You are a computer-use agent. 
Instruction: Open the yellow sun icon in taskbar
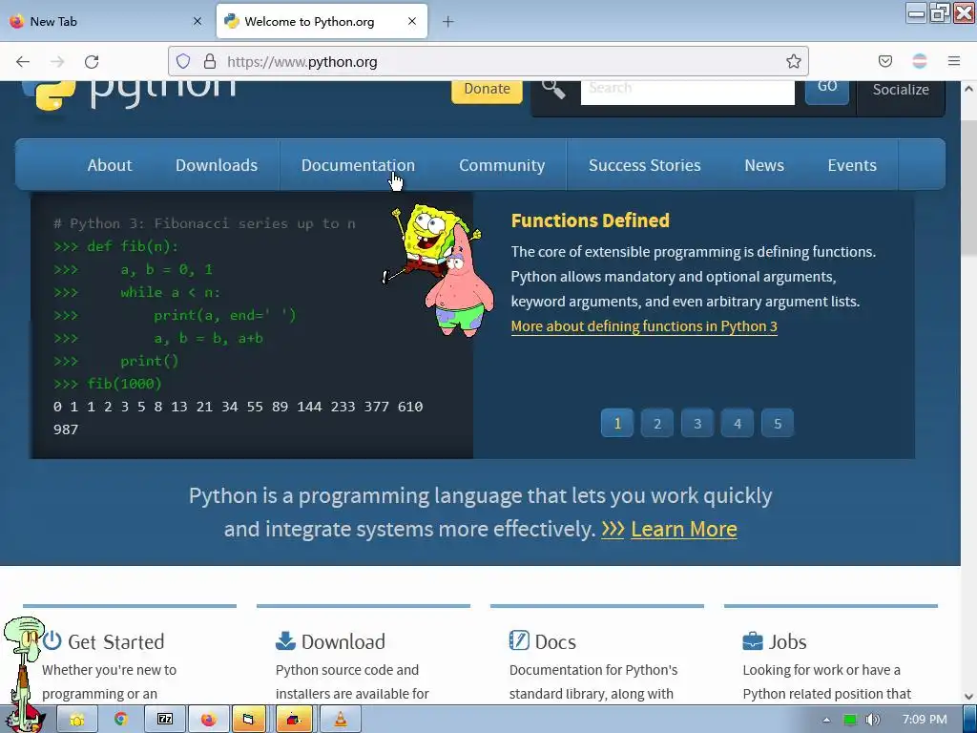coord(77,720)
